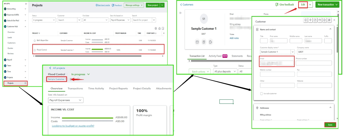Screen dimensions: 343x136
Task: Close the Customer edit panel
Action: tap(334, 20)
